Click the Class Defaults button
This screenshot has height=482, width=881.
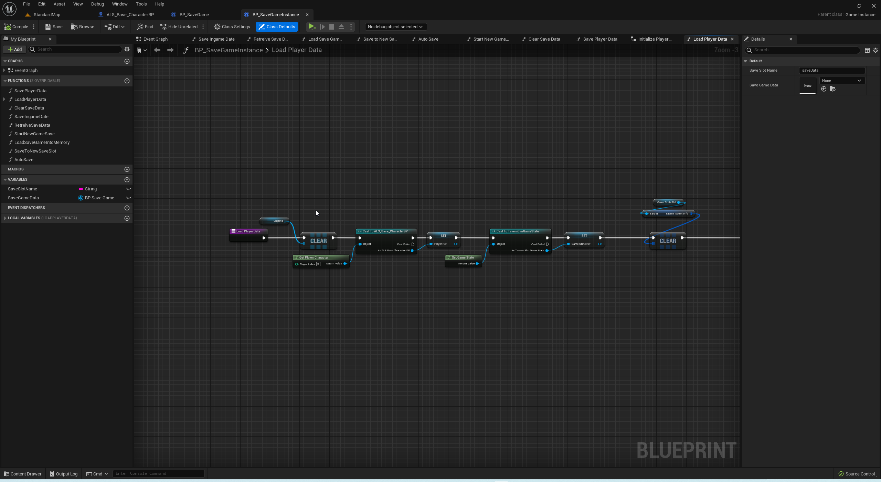[x=277, y=27]
